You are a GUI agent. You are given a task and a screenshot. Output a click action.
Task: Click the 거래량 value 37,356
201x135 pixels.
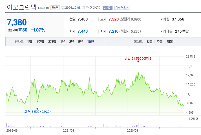click(178, 19)
